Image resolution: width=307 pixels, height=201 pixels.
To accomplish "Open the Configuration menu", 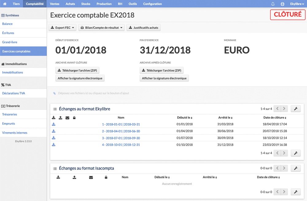I will [153, 4].
